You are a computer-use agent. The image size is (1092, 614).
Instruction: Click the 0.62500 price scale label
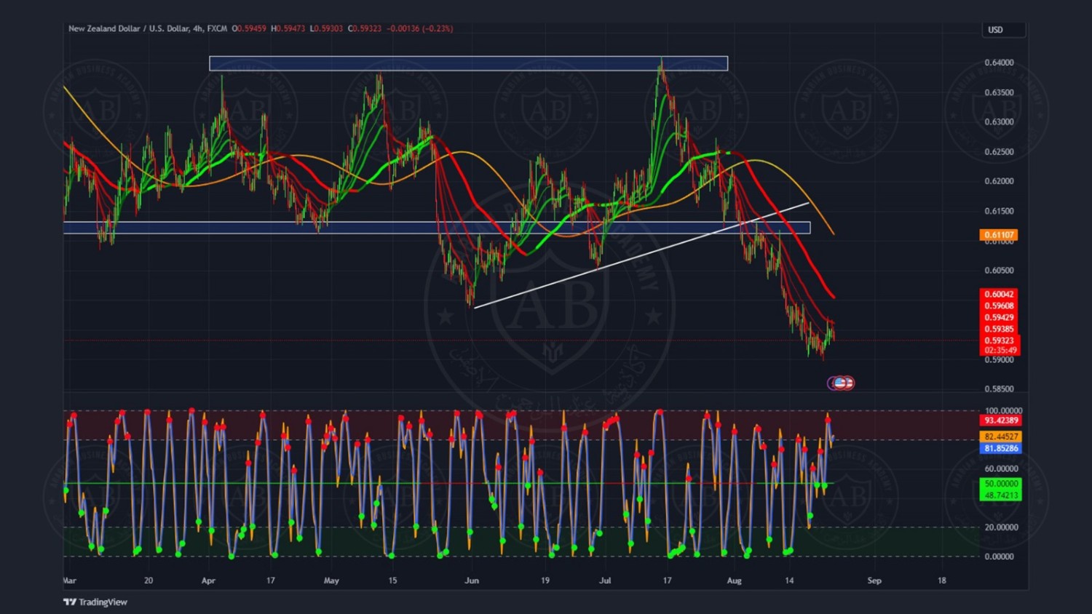999,152
